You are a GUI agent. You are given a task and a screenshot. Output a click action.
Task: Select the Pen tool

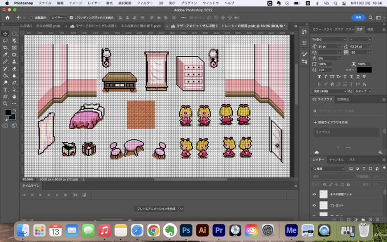tap(14, 83)
